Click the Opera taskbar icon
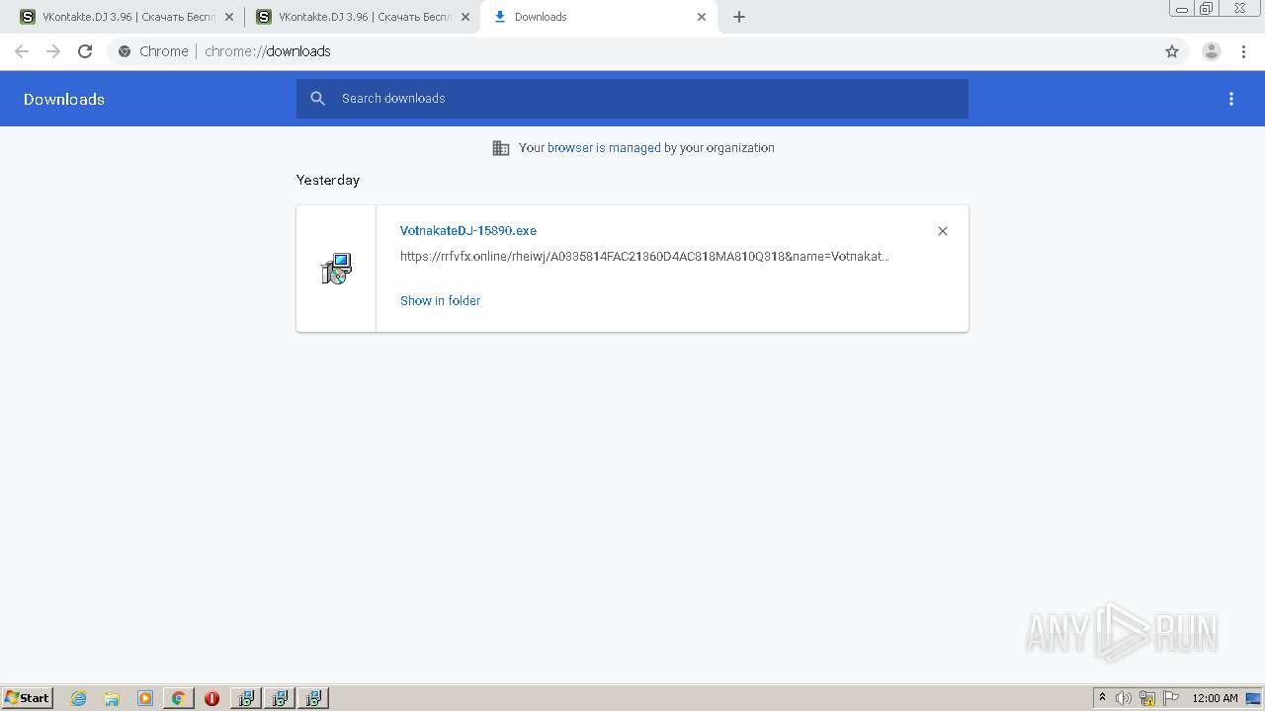This screenshot has height=711, width=1265. click(211, 698)
